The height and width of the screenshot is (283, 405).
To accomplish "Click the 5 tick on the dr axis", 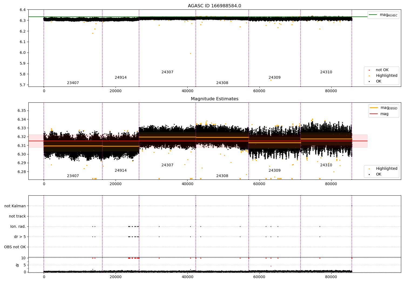I will 25,265.
